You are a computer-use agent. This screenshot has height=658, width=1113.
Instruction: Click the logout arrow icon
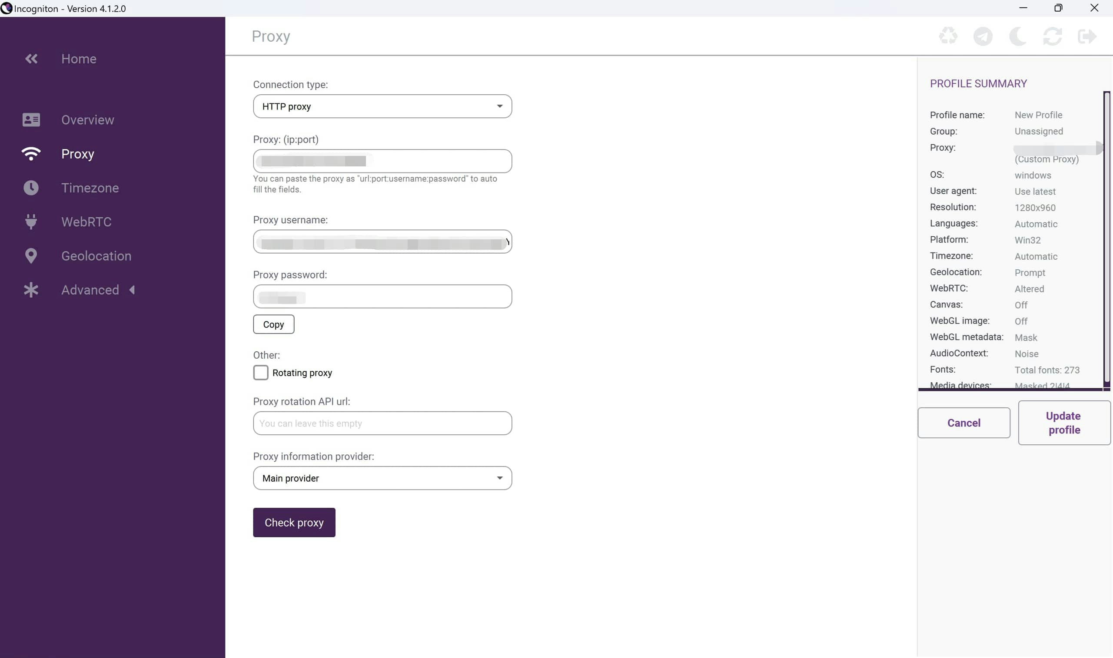click(1086, 36)
